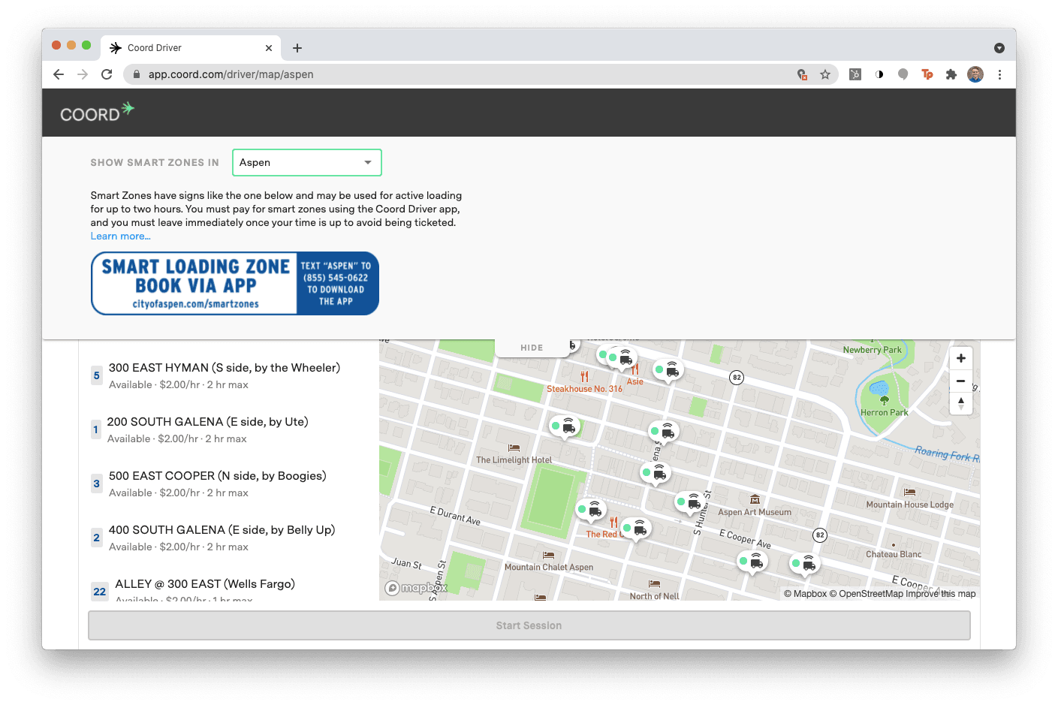Open the Extensions puzzle menu

(x=951, y=74)
